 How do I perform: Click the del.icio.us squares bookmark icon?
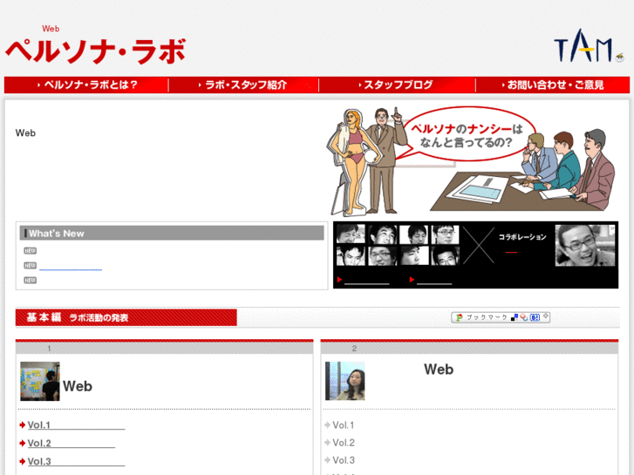515,318
